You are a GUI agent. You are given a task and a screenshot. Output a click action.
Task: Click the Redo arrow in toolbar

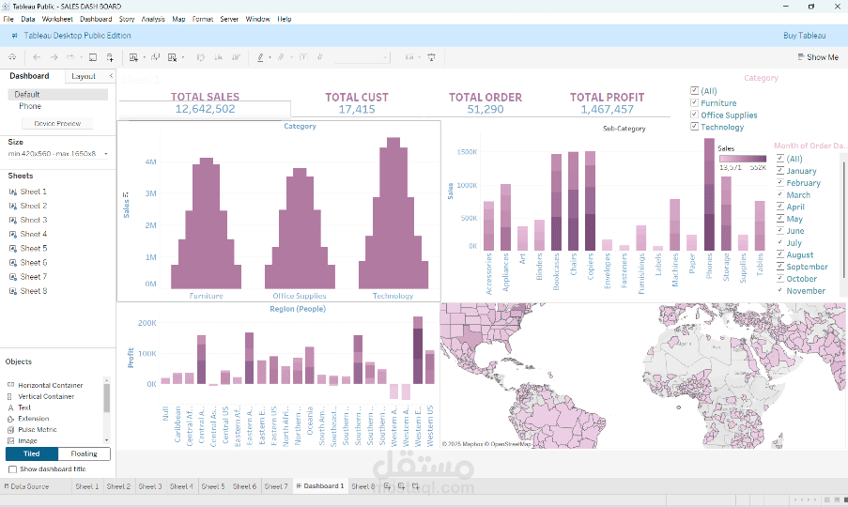tap(54, 56)
